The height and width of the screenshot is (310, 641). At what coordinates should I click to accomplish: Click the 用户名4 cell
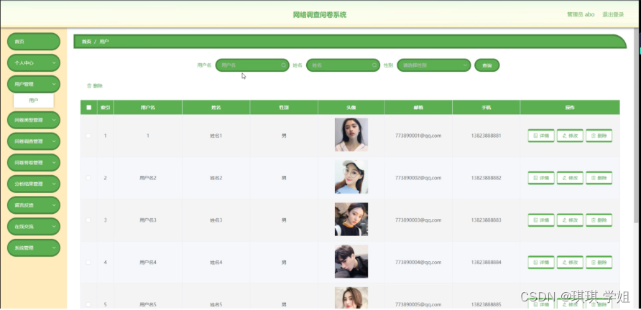tap(148, 262)
